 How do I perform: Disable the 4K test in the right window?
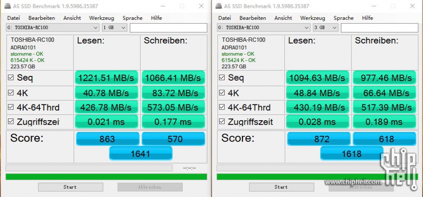[222, 93]
